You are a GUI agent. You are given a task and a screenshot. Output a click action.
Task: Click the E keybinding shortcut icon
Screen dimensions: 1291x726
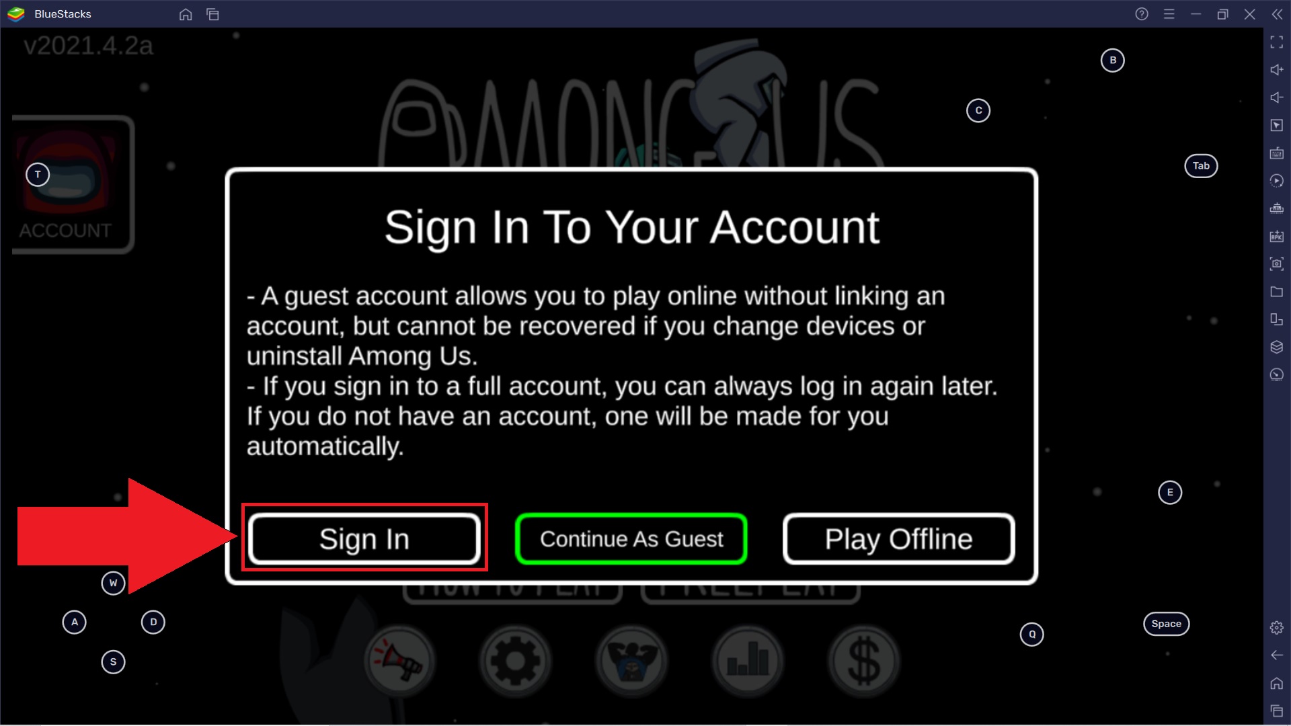(x=1169, y=492)
